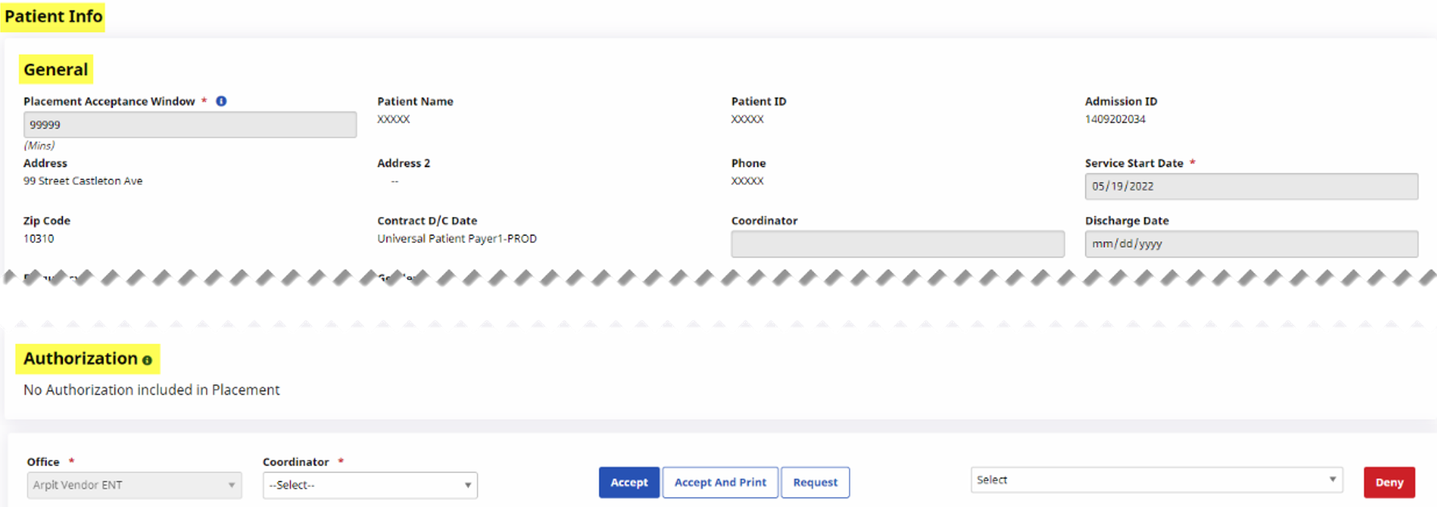Click the address 99 Street Castleton Ave
Viewport: 1437px width, 507px height.
(x=83, y=181)
